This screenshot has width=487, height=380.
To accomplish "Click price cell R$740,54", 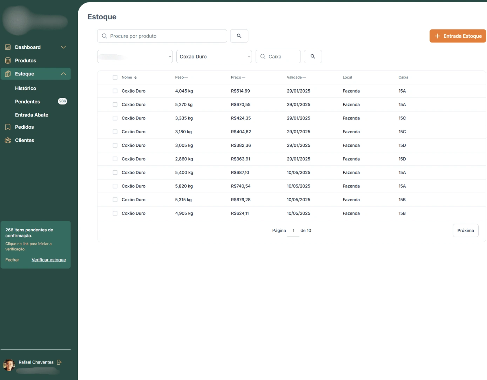I will 241,186.
